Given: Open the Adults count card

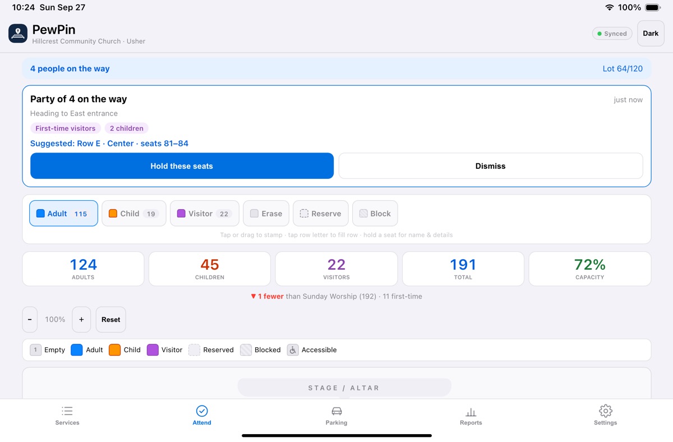Looking at the screenshot, I should (83, 269).
